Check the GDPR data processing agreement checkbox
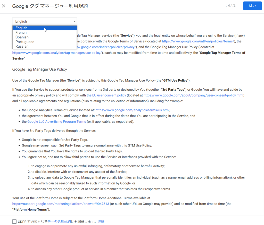The image size is (264, 225). tap(14, 222)
